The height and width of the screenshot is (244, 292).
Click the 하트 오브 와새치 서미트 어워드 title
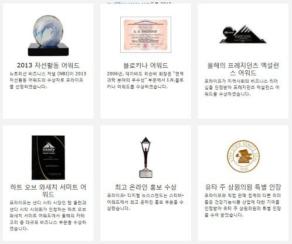[x=48, y=191]
